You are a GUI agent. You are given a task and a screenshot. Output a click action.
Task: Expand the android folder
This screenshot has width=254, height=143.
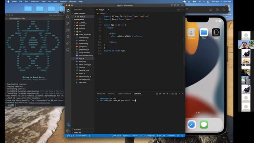(x=83, y=29)
